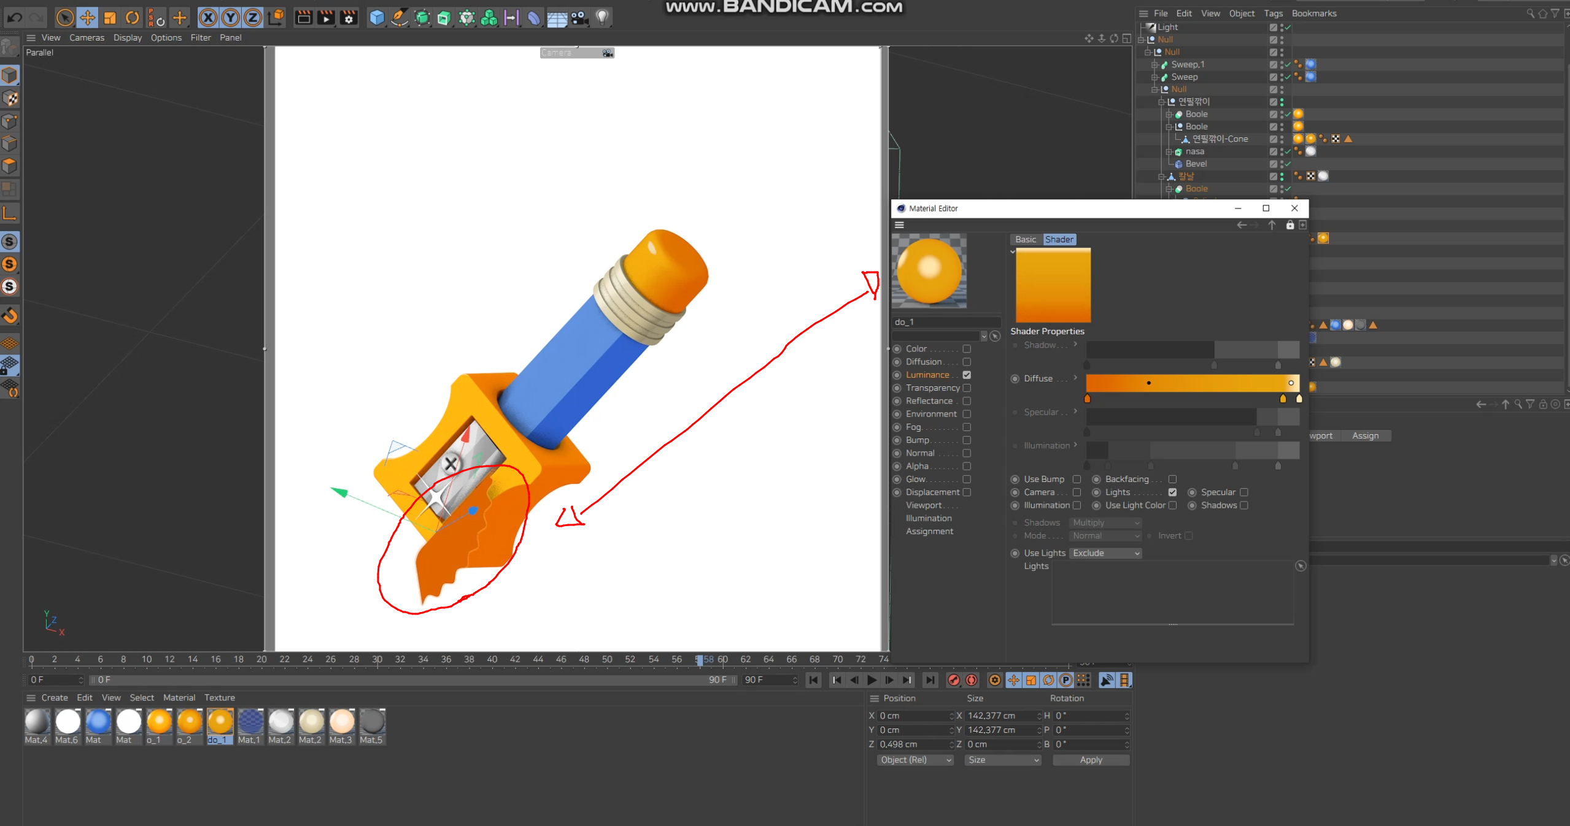Screen dimensions: 1570x826
Task: Click the material name field do_1
Action: pyautogui.click(x=946, y=323)
